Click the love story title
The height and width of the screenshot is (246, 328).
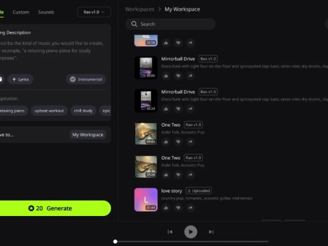(x=171, y=191)
